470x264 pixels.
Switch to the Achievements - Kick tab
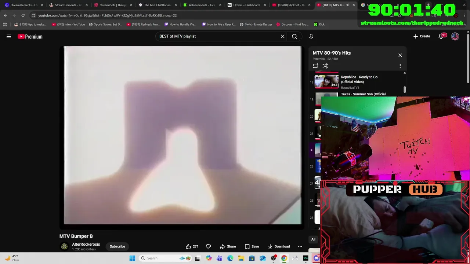pyautogui.click(x=202, y=5)
